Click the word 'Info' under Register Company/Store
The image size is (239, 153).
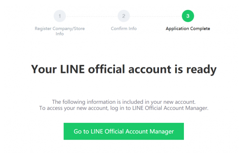click(59, 34)
